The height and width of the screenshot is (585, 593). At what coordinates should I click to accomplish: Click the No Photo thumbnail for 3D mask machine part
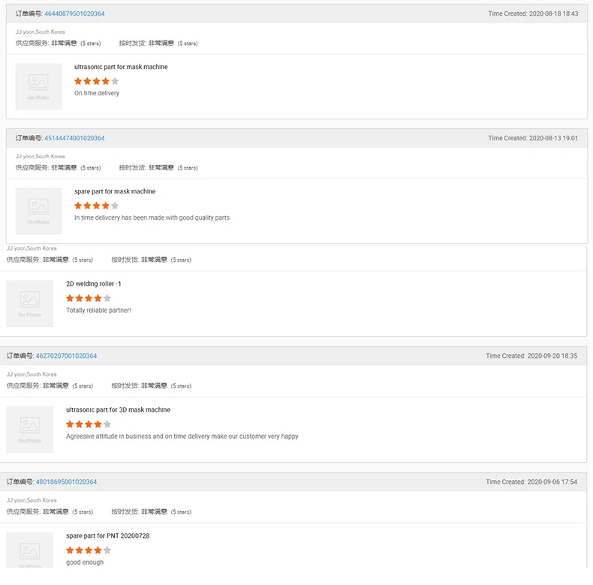coord(30,429)
